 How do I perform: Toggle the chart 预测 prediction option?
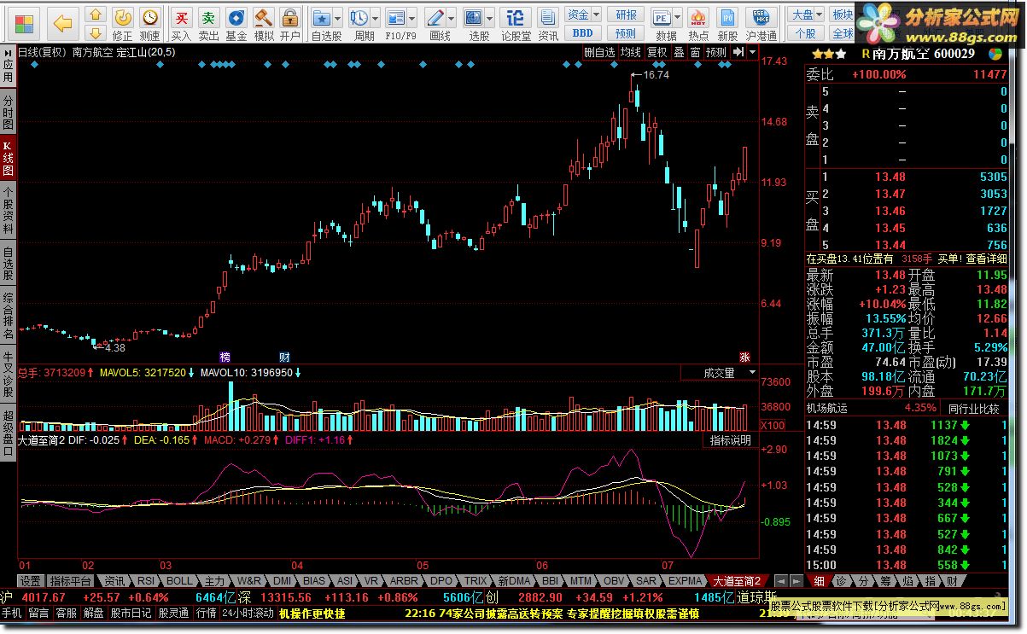(716, 52)
